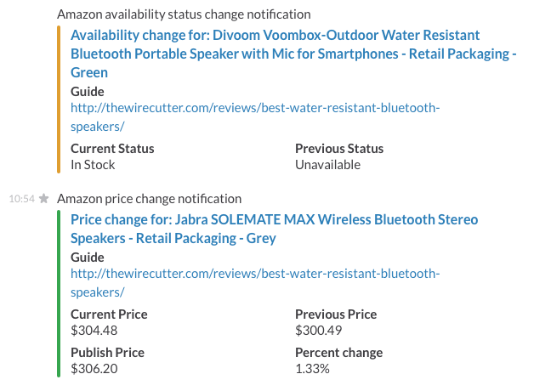The height and width of the screenshot is (391, 534).
Task: Click the Previous Status field label
Action: tap(339, 149)
